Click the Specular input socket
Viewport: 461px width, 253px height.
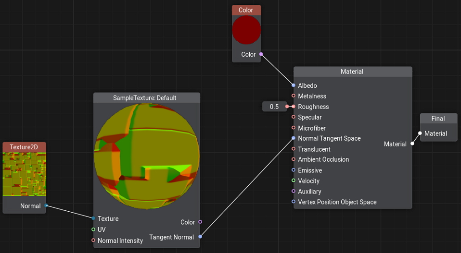pyautogui.click(x=294, y=117)
